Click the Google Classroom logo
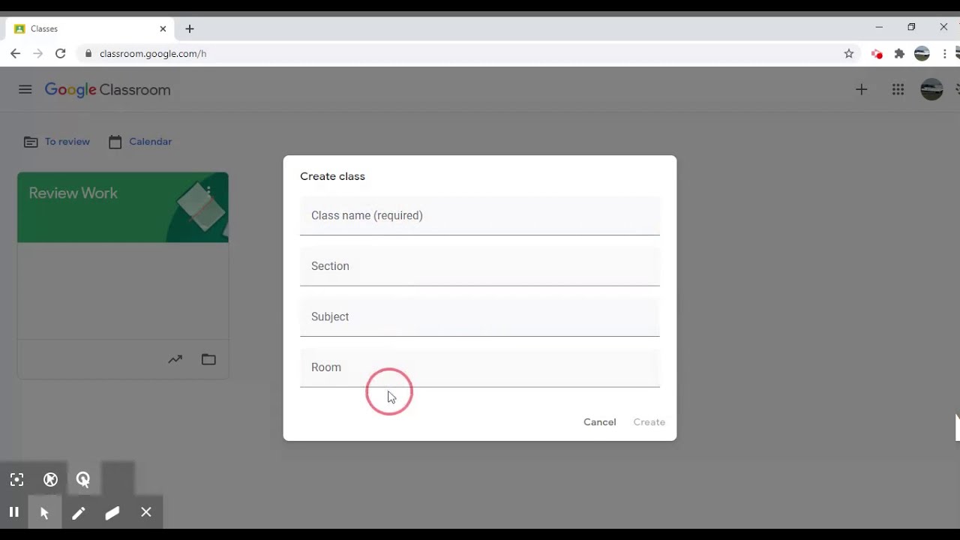Image resolution: width=960 pixels, height=540 pixels. pos(107,89)
